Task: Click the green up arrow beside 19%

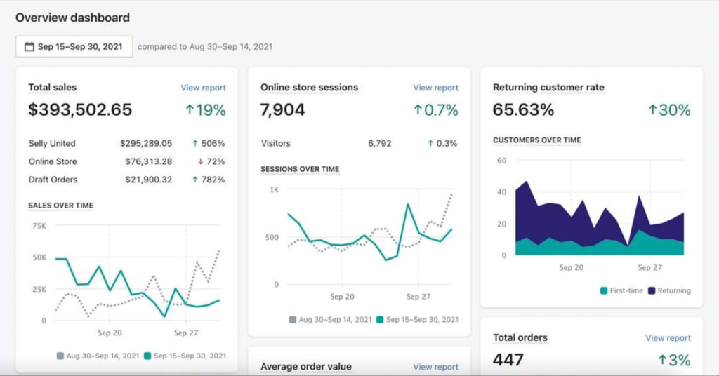Action: pyautogui.click(x=189, y=110)
